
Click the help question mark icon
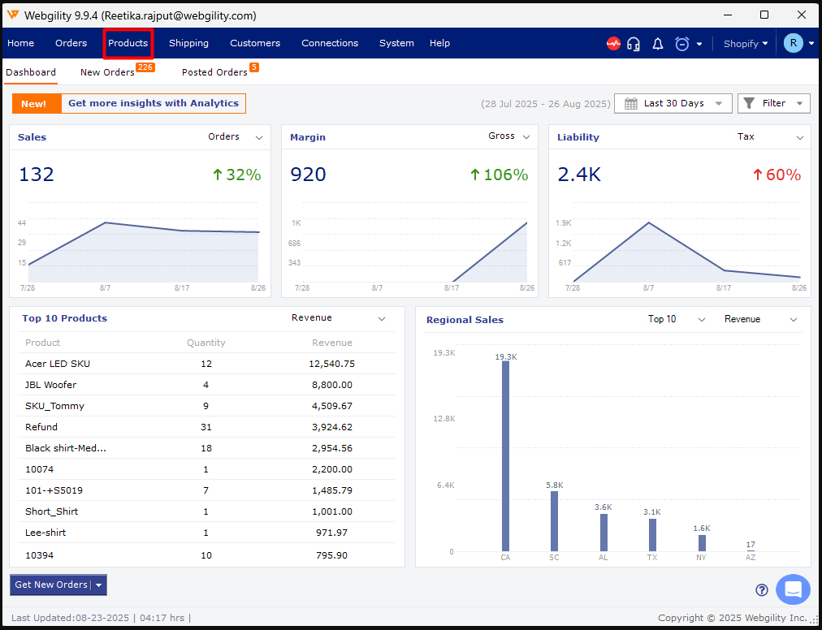point(762,590)
